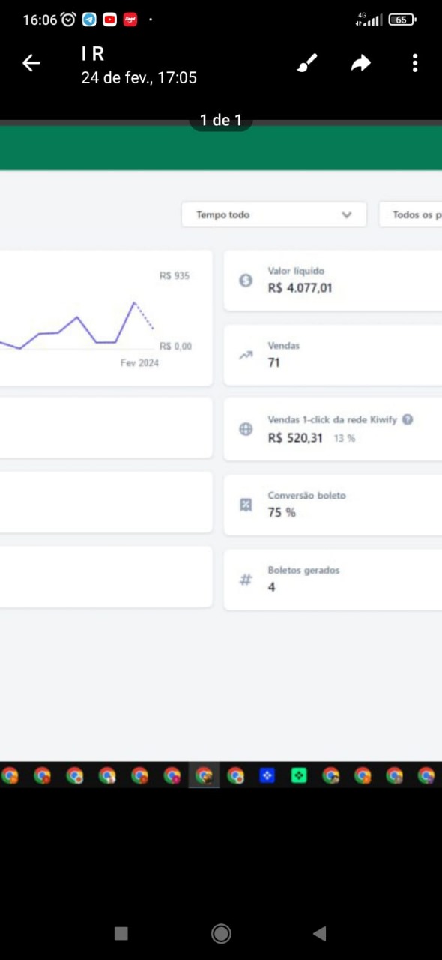Tap the Telegram notification icon in status bar

(89, 19)
